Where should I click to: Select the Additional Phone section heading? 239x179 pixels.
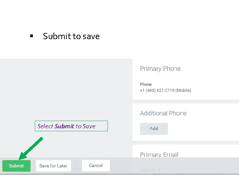pyautogui.click(x=163, y=113)
